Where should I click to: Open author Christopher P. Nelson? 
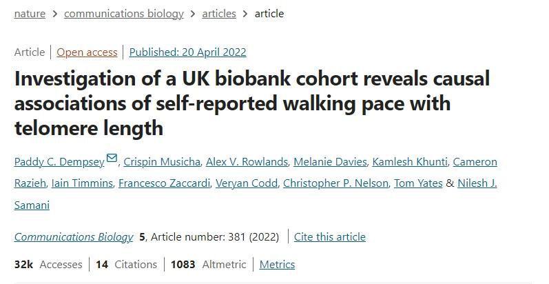(x=335, y=183)
